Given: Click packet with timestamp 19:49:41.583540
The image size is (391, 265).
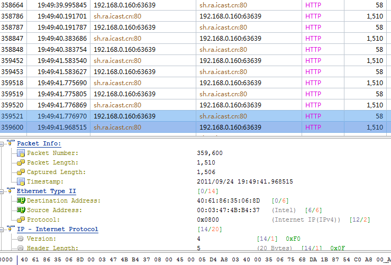Looking at the screenshot, I should pos(62,60).
